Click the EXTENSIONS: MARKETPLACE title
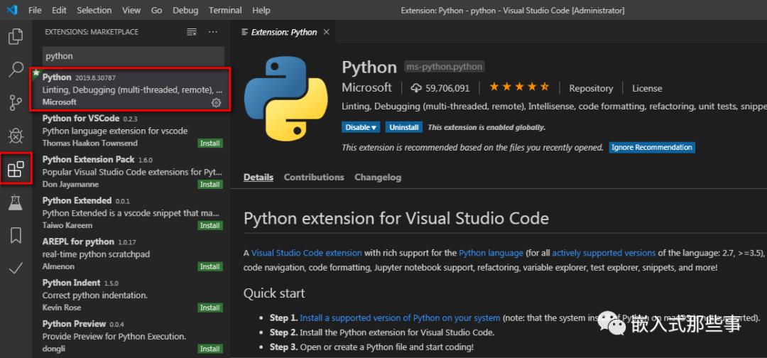 [x=92, y=32]
